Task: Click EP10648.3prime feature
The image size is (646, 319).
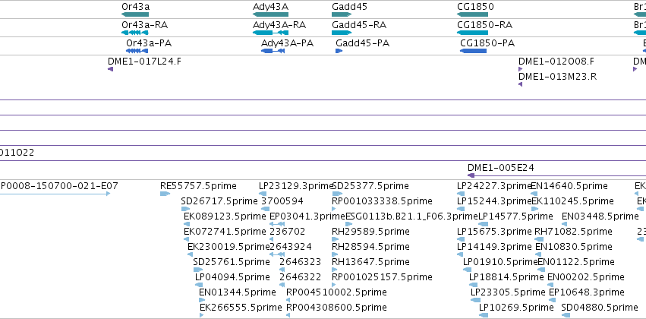Action: (553, 300)
